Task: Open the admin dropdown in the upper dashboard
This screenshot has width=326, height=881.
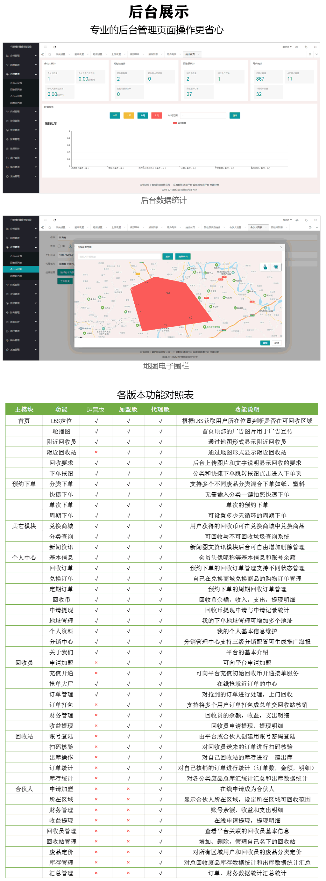Action: (x=287, y=47)
